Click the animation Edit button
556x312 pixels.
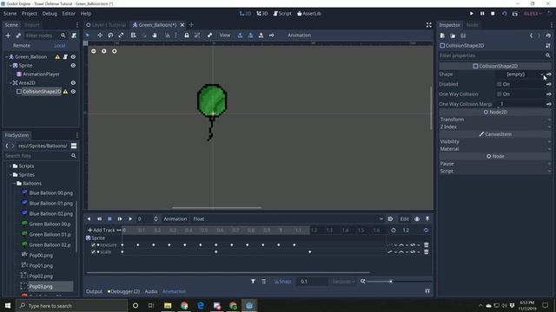point(404,219)
